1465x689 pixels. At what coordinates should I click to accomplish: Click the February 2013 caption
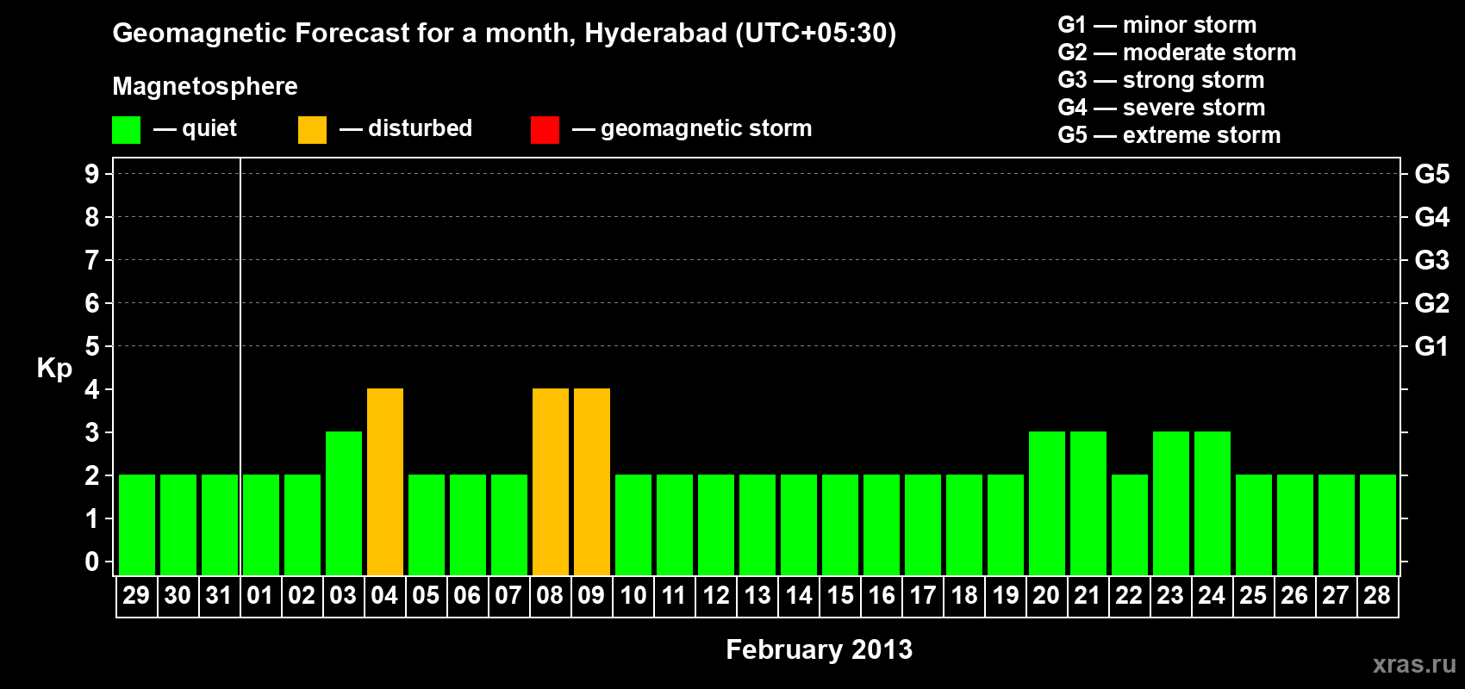(x=819, y=649)
